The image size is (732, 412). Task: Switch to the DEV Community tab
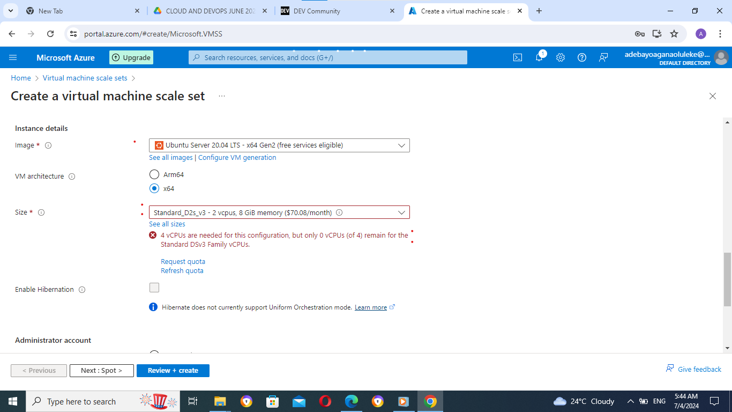338,11
